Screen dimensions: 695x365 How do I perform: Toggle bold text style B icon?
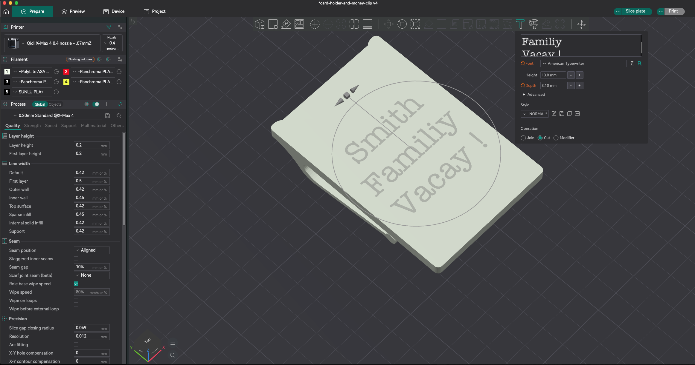[x=639, y=63]
